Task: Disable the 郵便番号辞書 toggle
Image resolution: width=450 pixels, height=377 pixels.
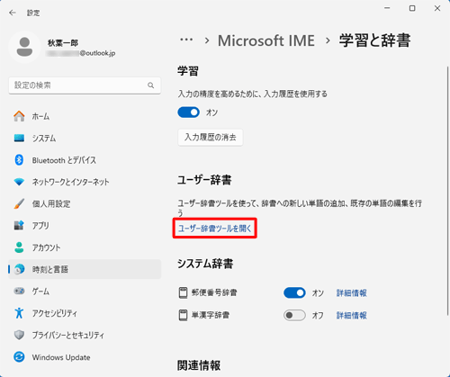Action: tap(294, 292)
